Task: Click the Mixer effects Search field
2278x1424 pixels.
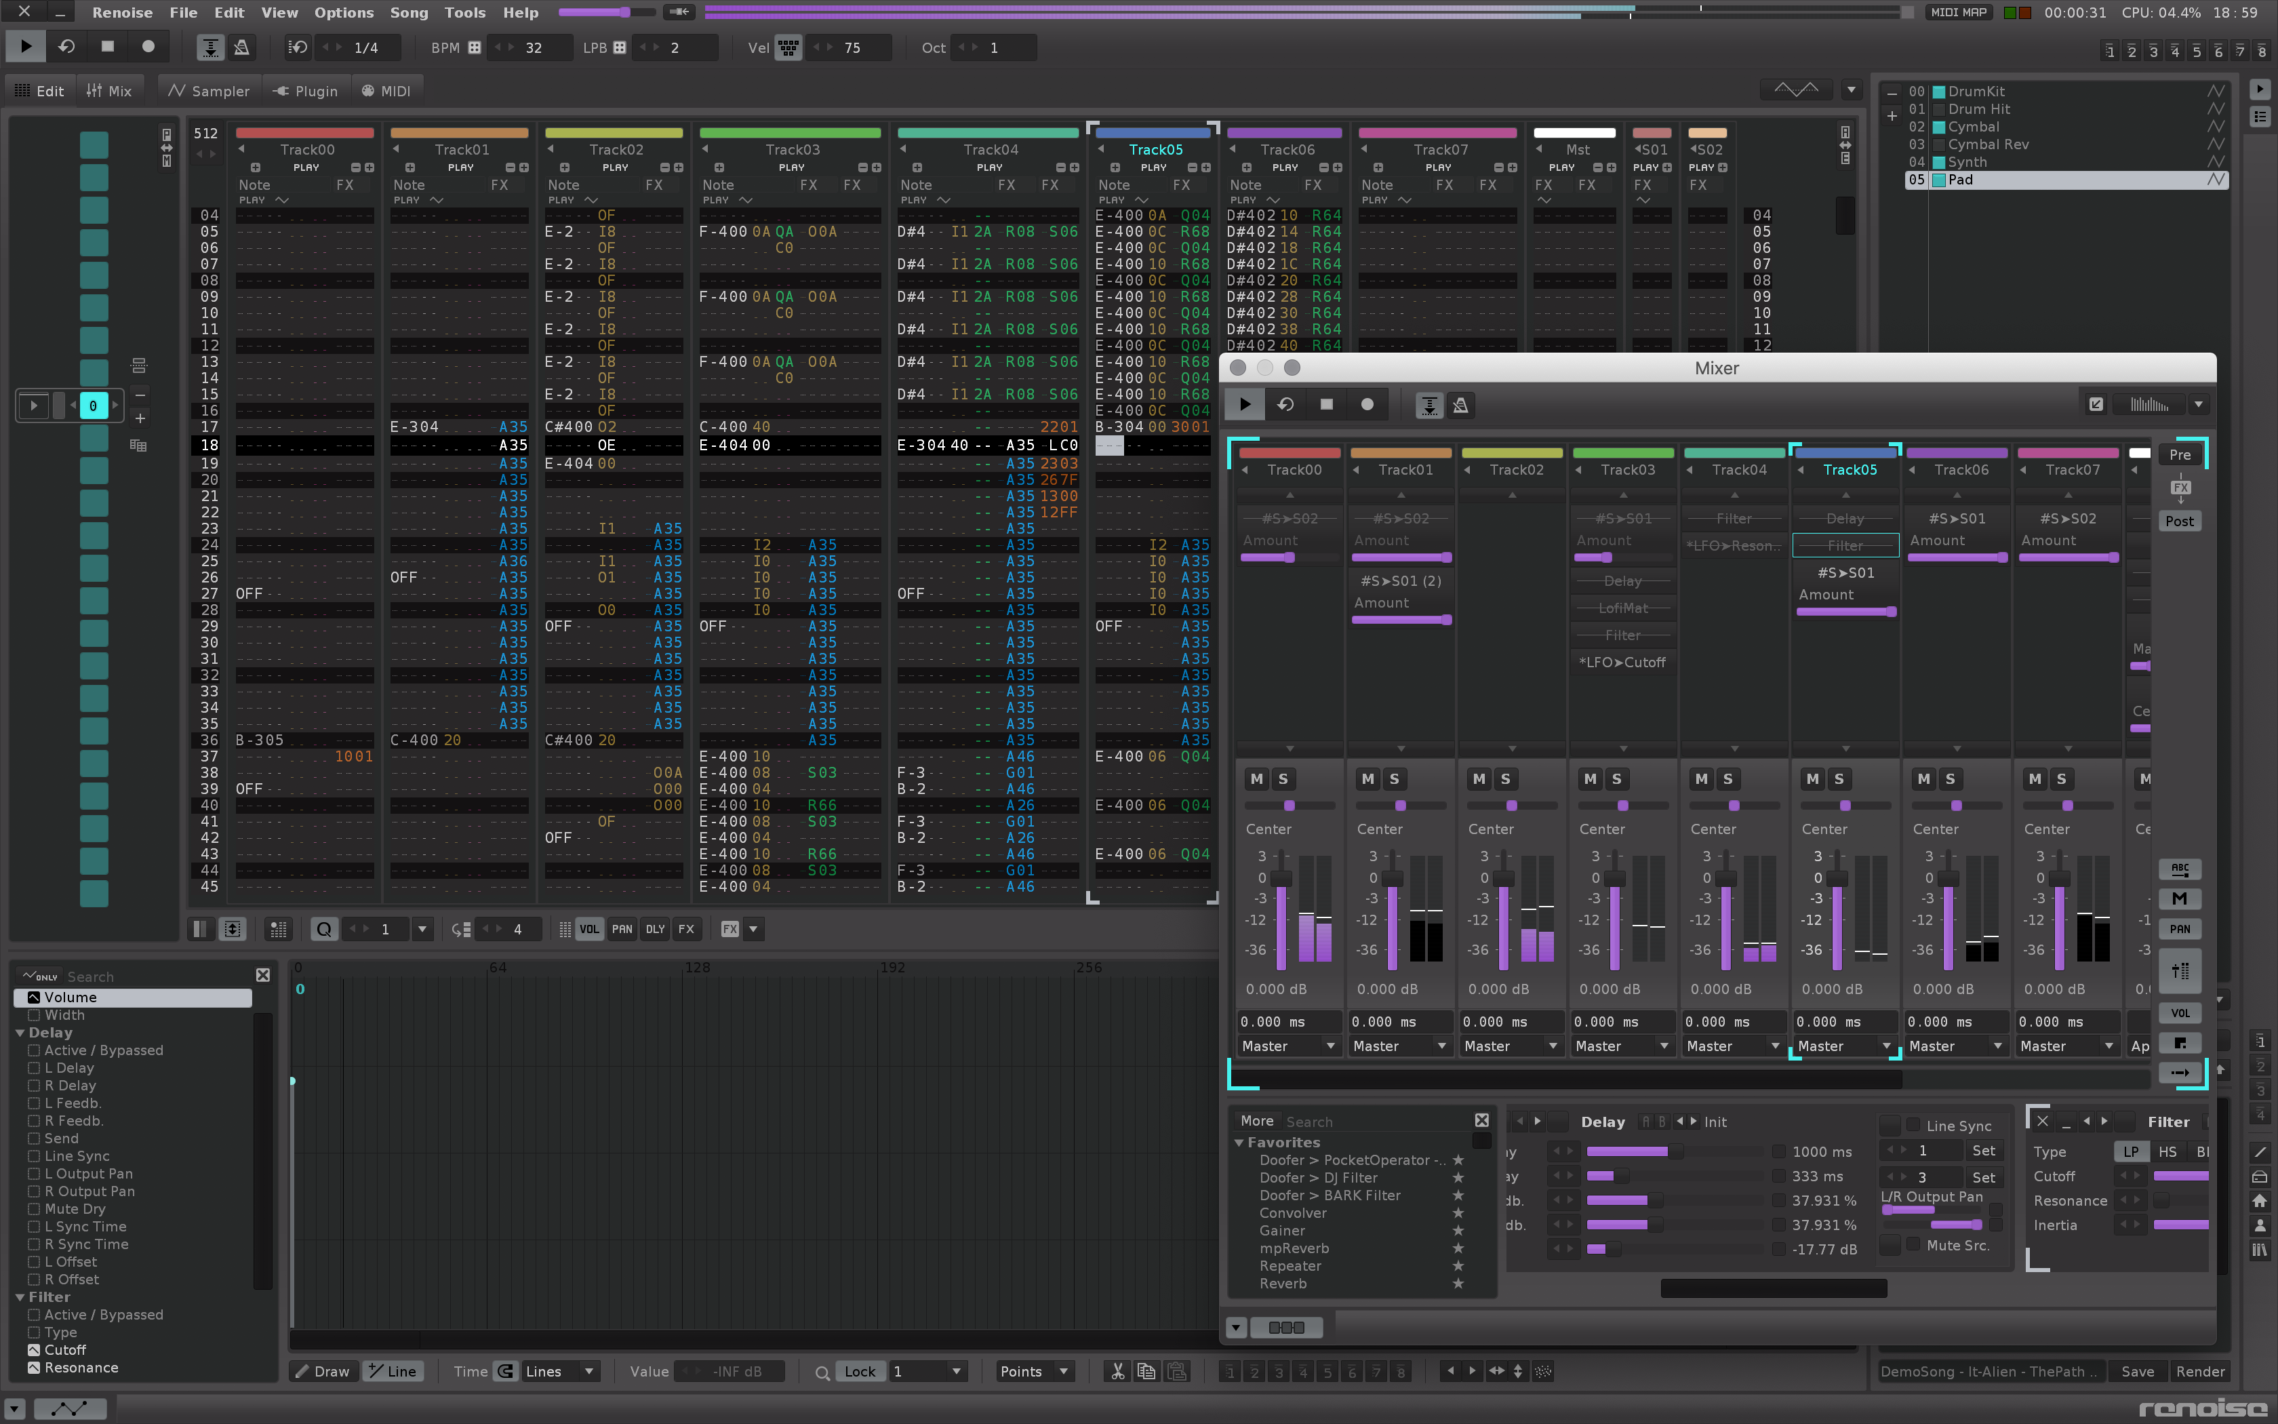Action: click(1374, 1121)
